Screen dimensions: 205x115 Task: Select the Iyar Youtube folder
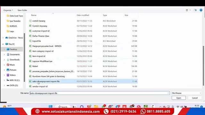point(13,21)
